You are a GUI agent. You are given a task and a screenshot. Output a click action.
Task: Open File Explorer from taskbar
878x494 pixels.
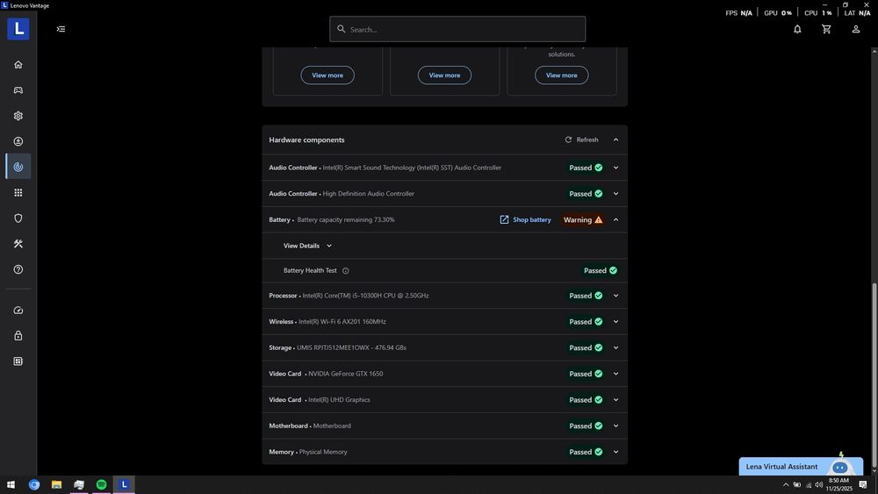tap(56, 484)
